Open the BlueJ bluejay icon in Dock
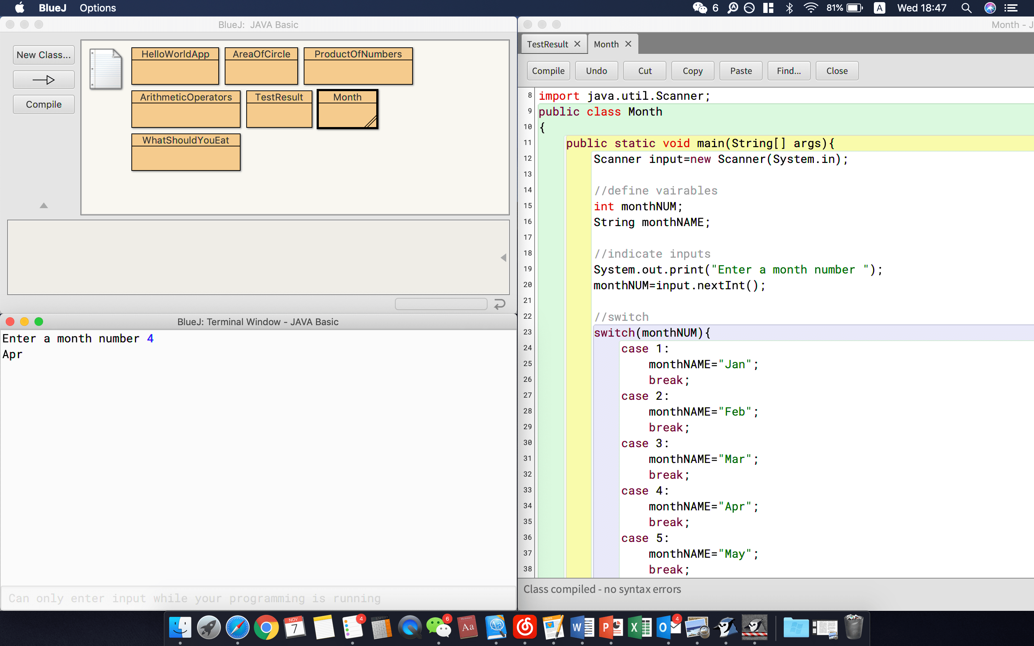Viewport: 1034px width, 646px height. pos(726,627)
